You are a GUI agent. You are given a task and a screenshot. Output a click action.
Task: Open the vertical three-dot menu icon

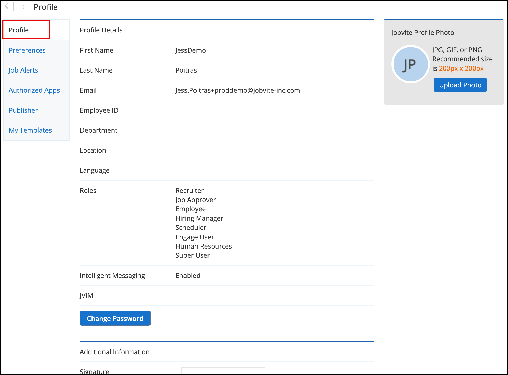[x=23, y=7]
